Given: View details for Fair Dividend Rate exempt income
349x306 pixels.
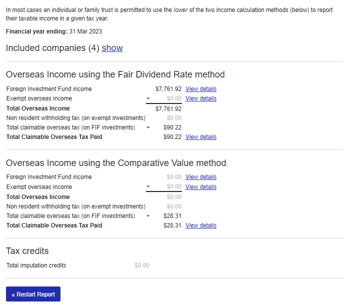Looking at the screenshot, I should (x=200, y=98).
